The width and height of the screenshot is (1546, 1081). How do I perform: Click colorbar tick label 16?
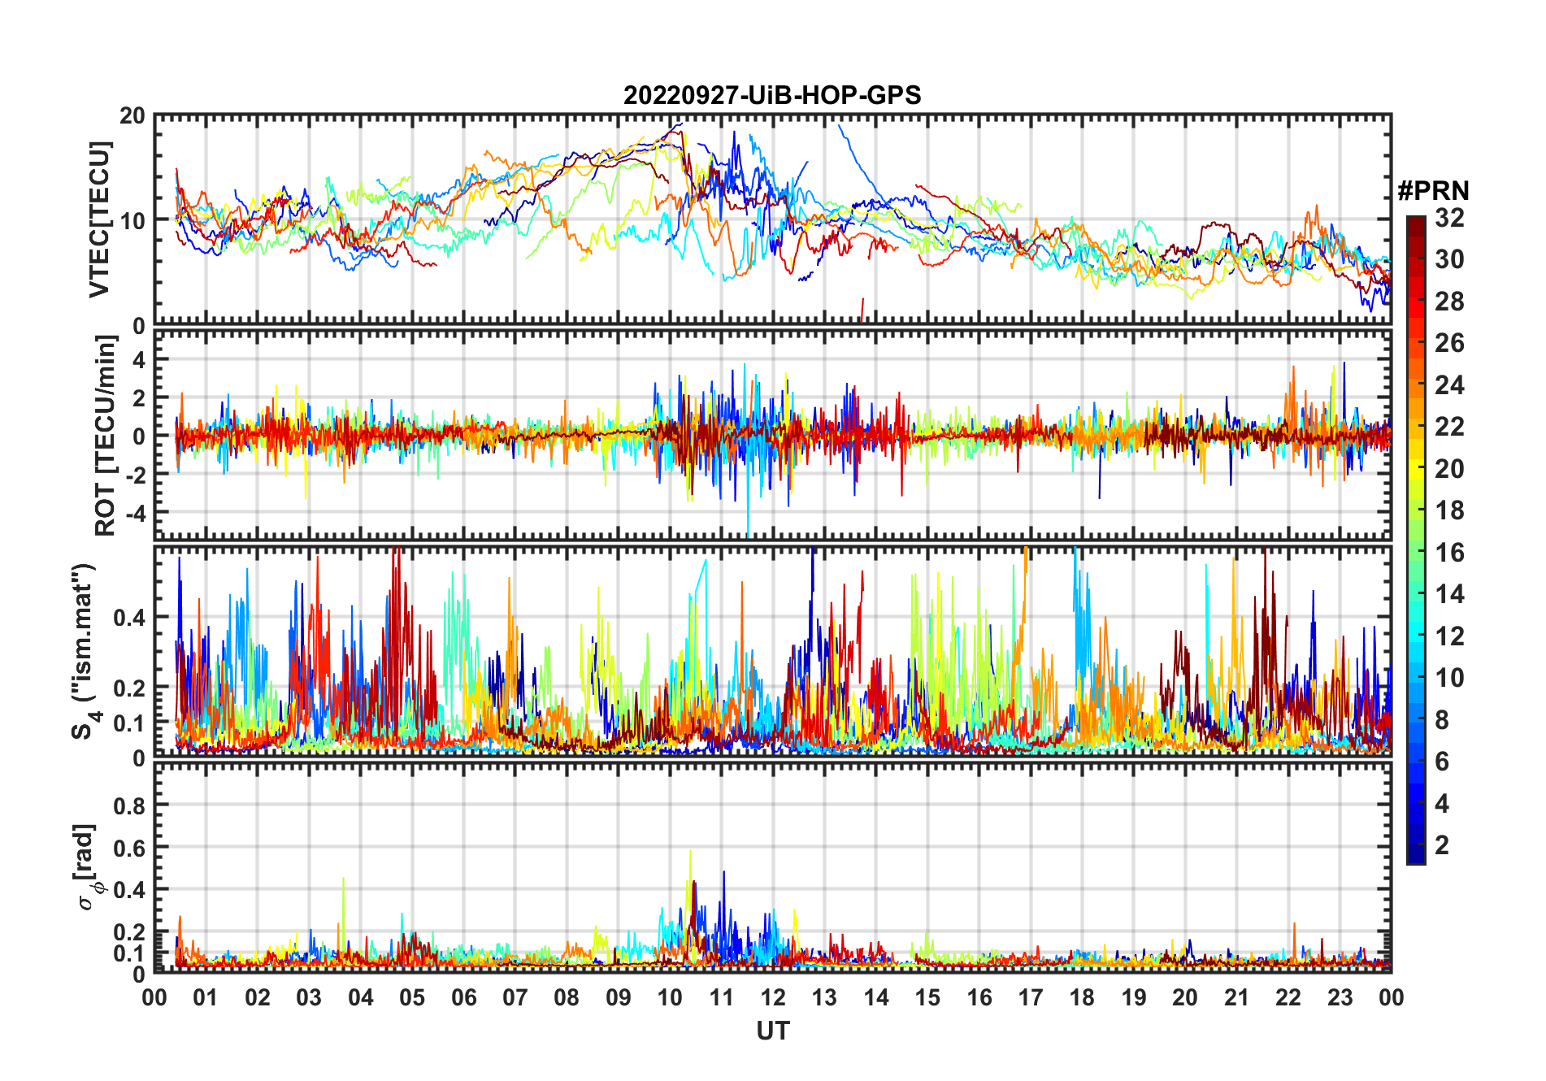(x=1449, y=553)
